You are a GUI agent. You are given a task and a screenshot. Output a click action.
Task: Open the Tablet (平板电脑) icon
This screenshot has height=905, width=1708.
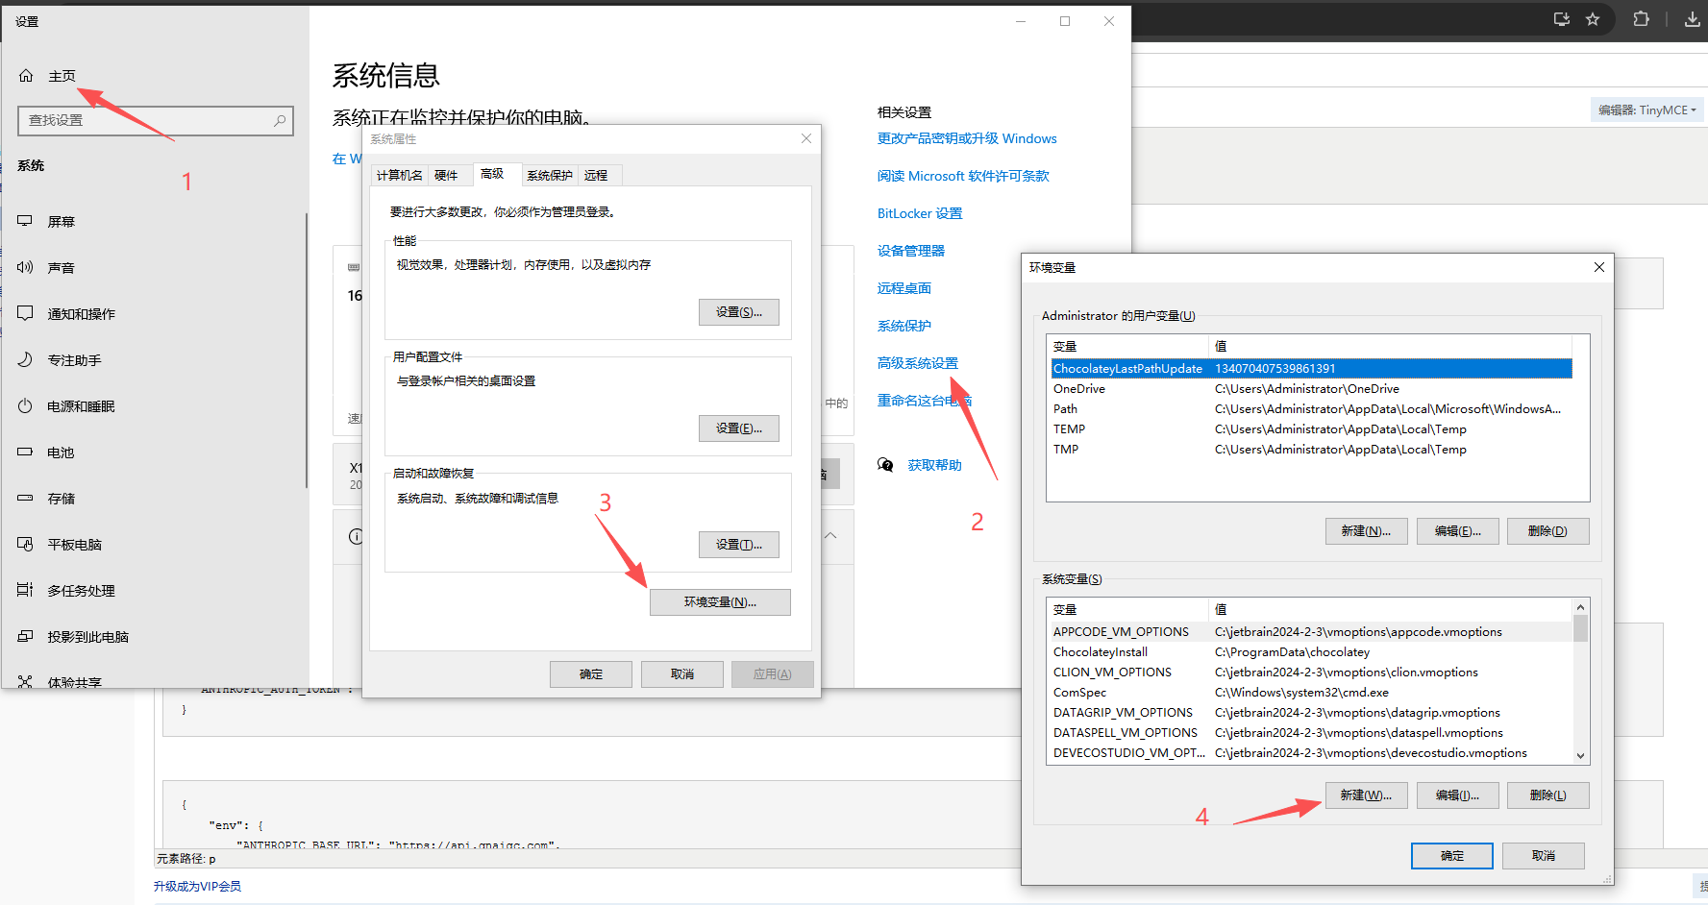pos(25,544)
